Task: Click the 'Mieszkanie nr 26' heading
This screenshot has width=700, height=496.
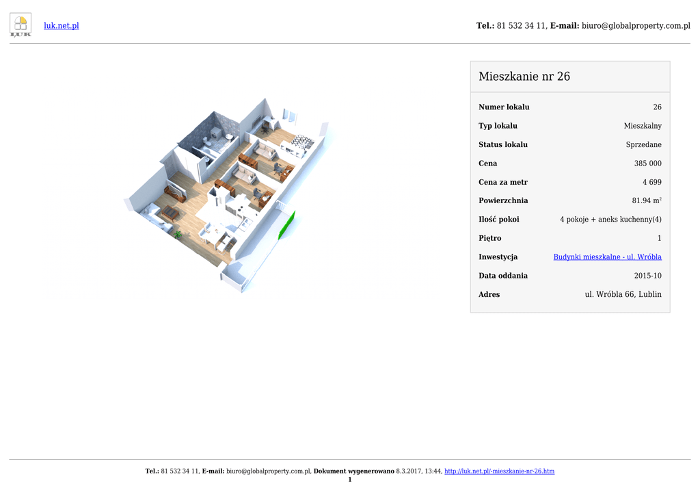Action: tap(524, 77)
